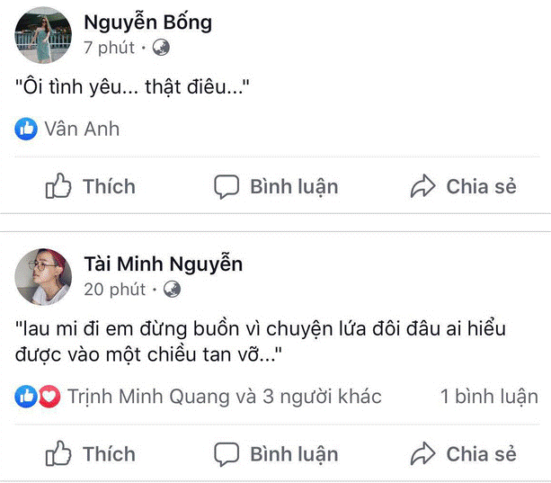Click the thumbs-up icon on Nguyễn Bống's post
Viewport: 551px width, 483px height.
[58, 186]
